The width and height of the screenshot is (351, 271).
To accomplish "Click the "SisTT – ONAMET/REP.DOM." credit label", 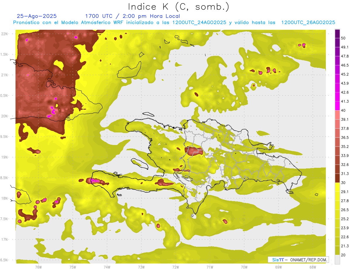I will click(298, 260).
